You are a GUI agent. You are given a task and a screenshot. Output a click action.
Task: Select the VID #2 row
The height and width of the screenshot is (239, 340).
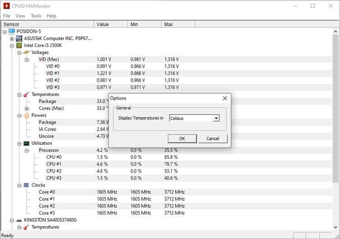click(185, 80)
